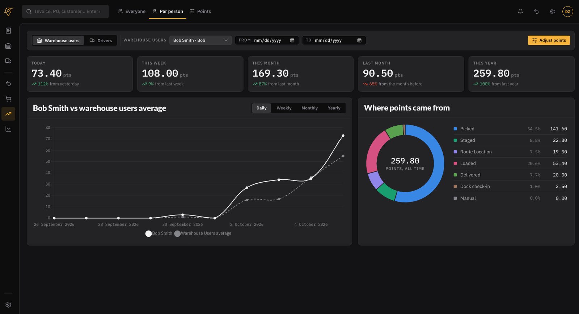Click the undo arrow in top bar
This screenshot has height=314, width=579.
536,12
